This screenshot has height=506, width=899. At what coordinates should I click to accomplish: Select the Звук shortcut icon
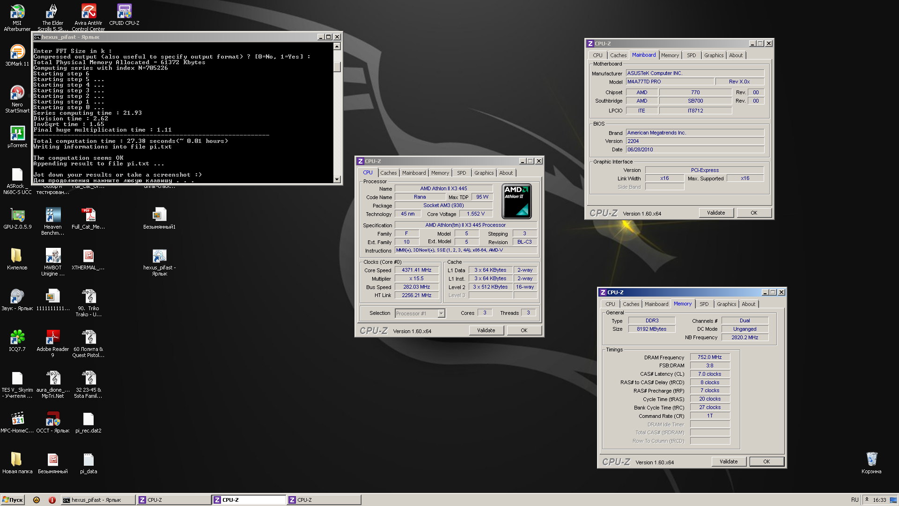(x=17, y=300)
